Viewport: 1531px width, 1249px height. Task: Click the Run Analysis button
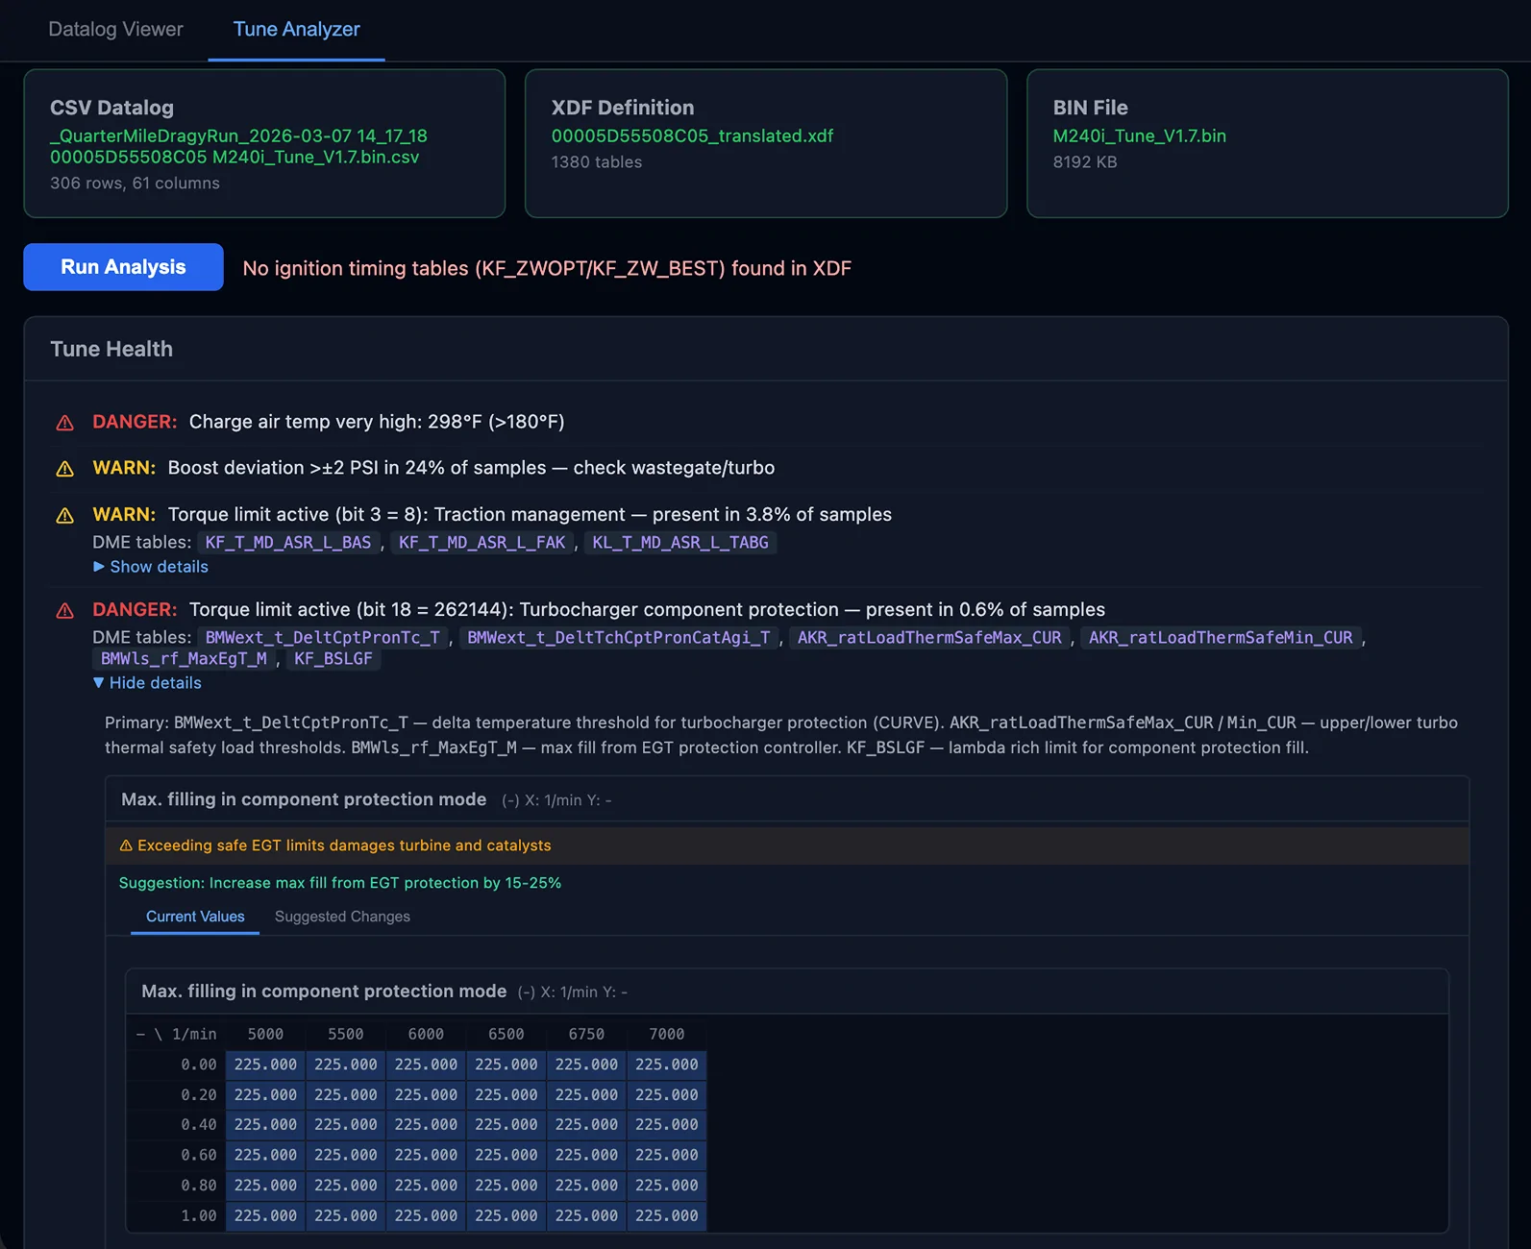(123, 267)
